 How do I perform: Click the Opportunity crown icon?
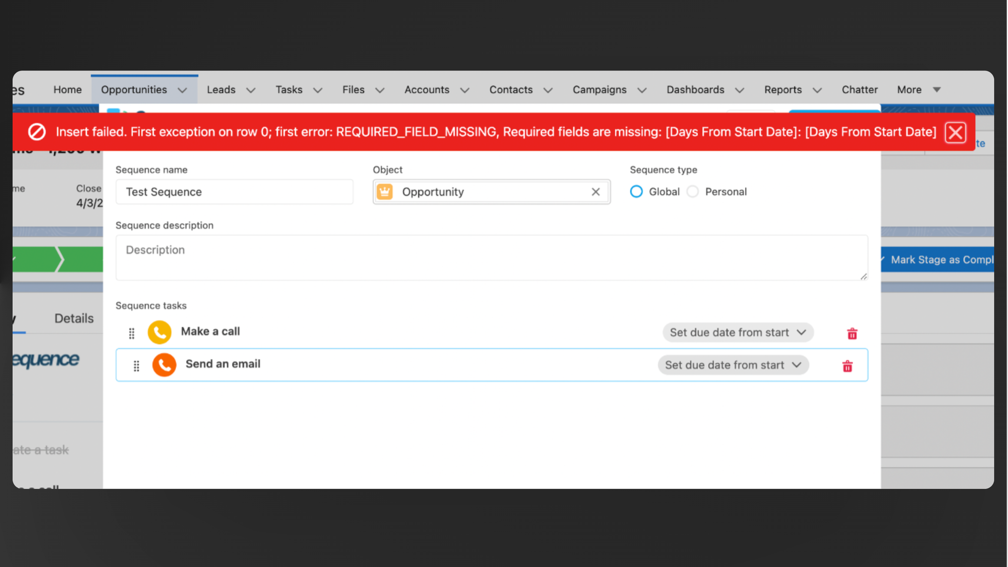[x=385, y=192]
